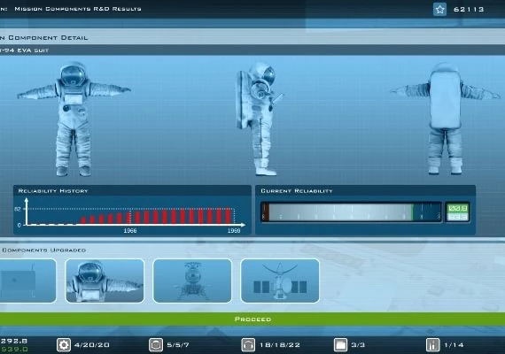The height and width of the screenshot is (354, 505).
Task: Click the Components Upgraded heading
Action: click(x=43, y=250)
